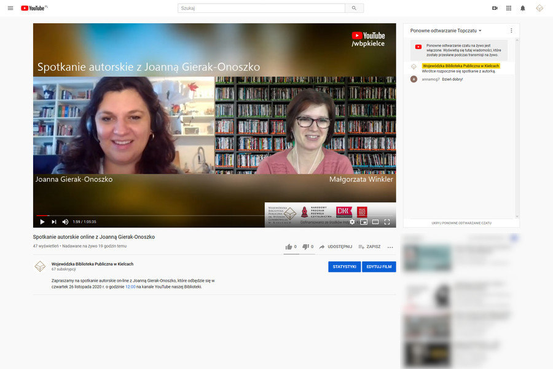Click annamcg7's chat avatar
The image size is (553, 369).
(414, 79)
